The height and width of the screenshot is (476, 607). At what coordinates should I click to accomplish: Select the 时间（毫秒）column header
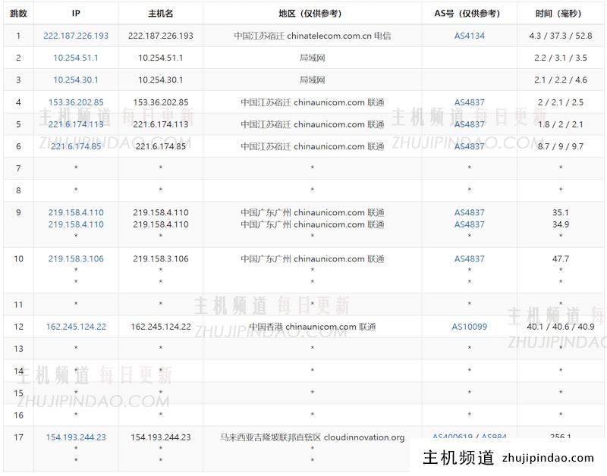(x=561, y=14)
